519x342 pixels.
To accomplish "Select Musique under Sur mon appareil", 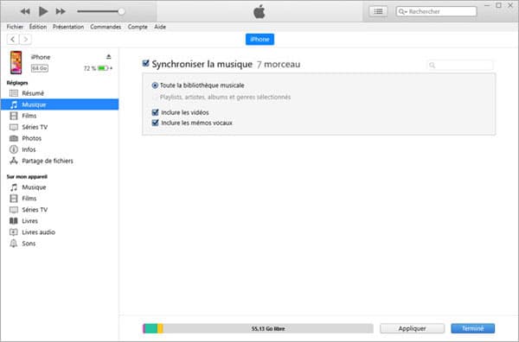I will (x=60, y=187).
